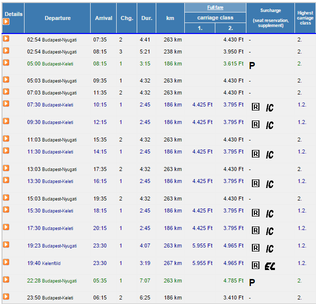Select 4.425 Ft first class fare at 07:30

202,104
